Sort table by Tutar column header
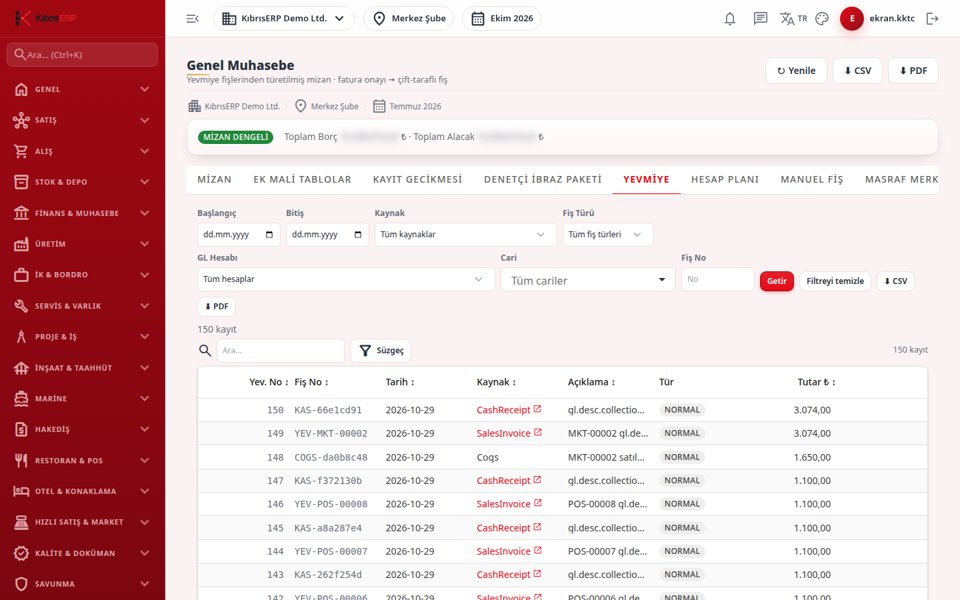The height and width of the screenshot is (600, 960). click(x=817, y=382)
